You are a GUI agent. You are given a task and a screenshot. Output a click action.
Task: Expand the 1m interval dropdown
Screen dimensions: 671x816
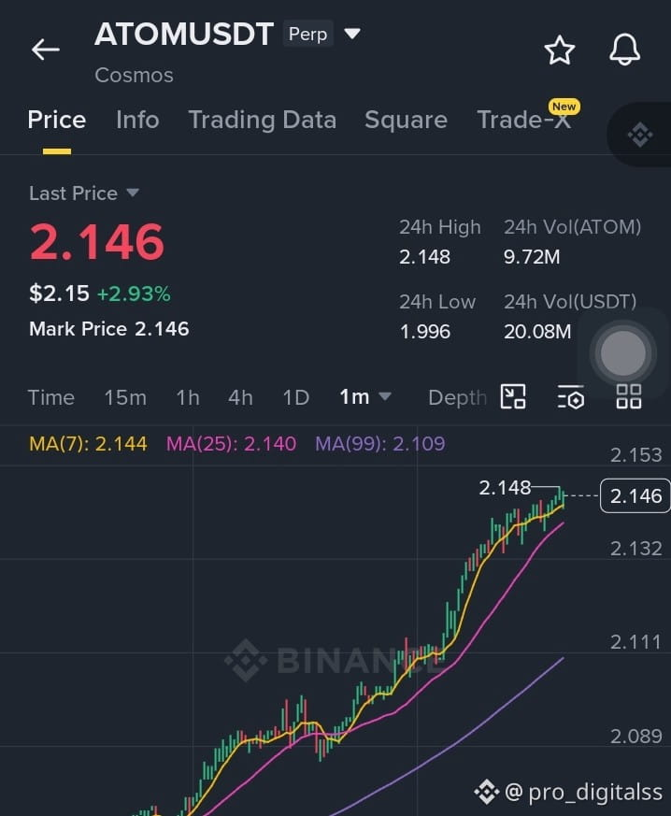pos(385,397)
